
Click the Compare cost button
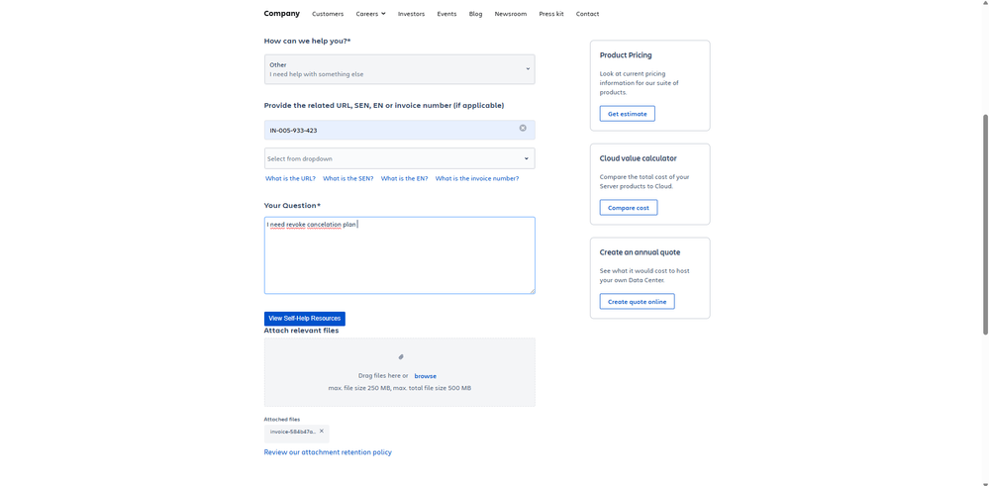629,208
